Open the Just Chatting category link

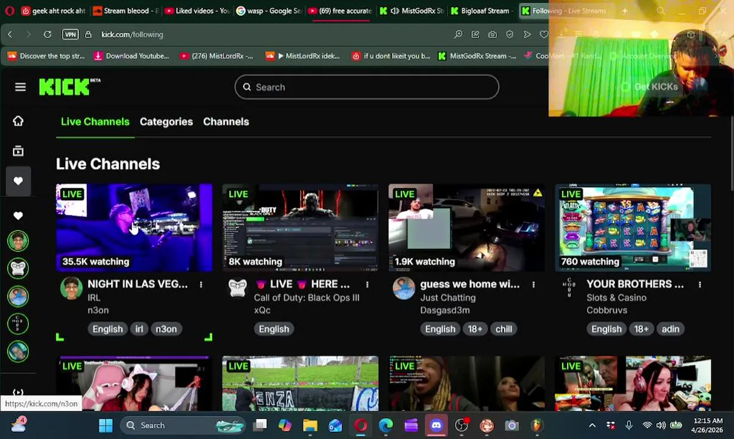[447, 298]
